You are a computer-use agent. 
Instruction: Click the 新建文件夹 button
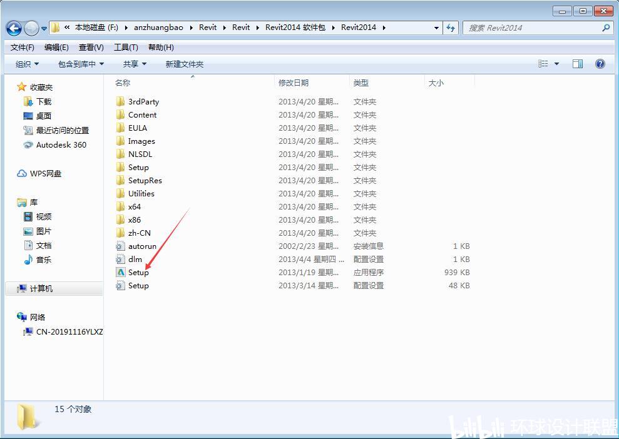tap(185, 64)
